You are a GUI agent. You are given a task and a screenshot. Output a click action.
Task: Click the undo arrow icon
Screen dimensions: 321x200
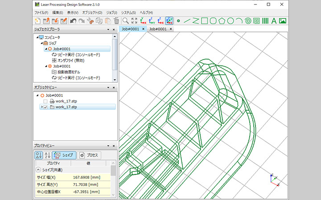(x=73, y=20)
